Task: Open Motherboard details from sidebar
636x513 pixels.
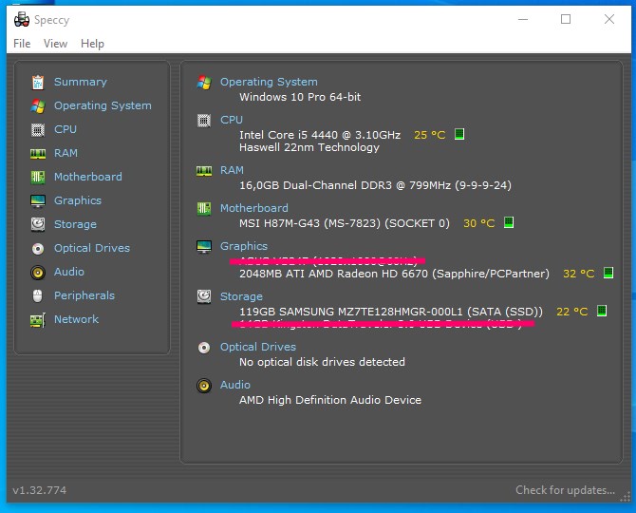Action: 88,177
